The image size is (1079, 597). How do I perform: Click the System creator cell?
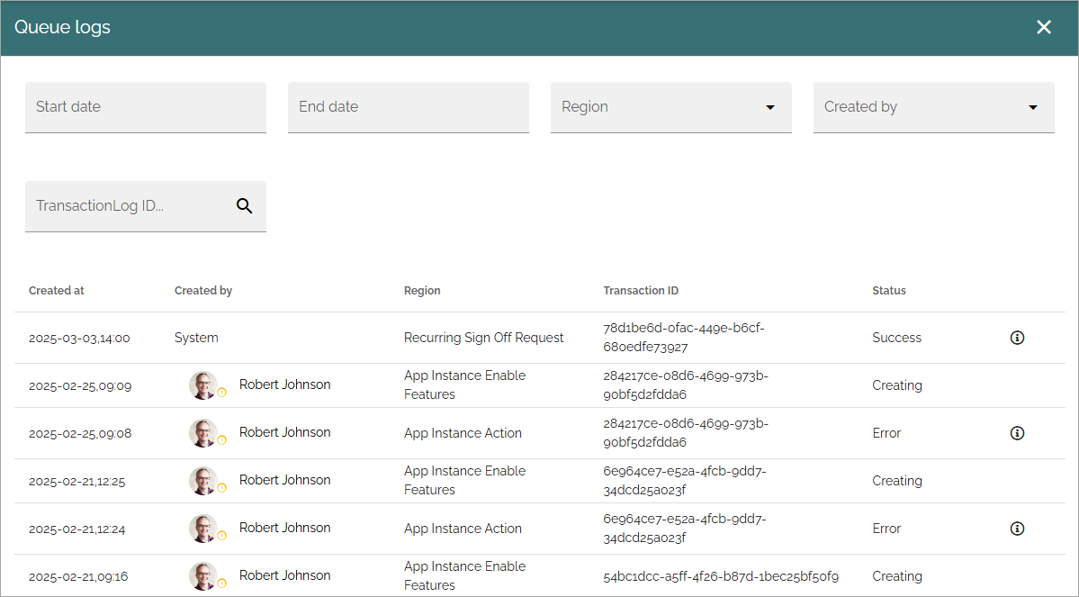click(196, 338)
